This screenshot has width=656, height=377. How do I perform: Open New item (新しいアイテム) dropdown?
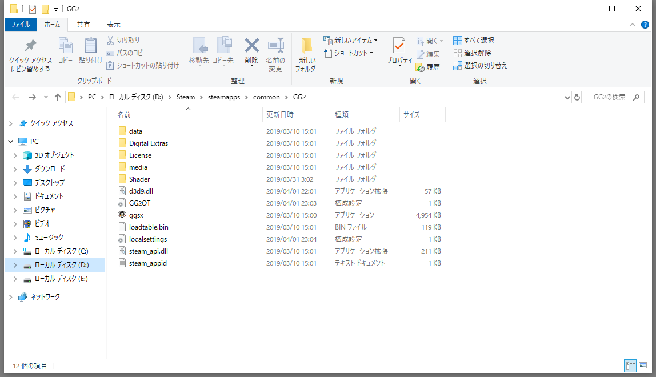click(351, 40)
